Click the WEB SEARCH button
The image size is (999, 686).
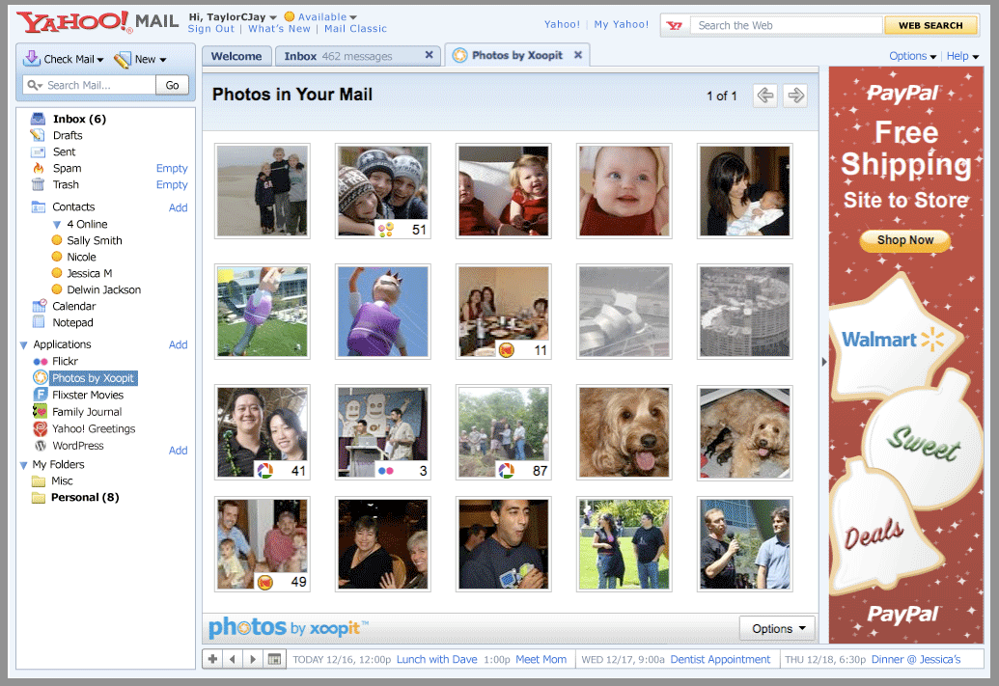pyautogui.click(x=930, y=24)
